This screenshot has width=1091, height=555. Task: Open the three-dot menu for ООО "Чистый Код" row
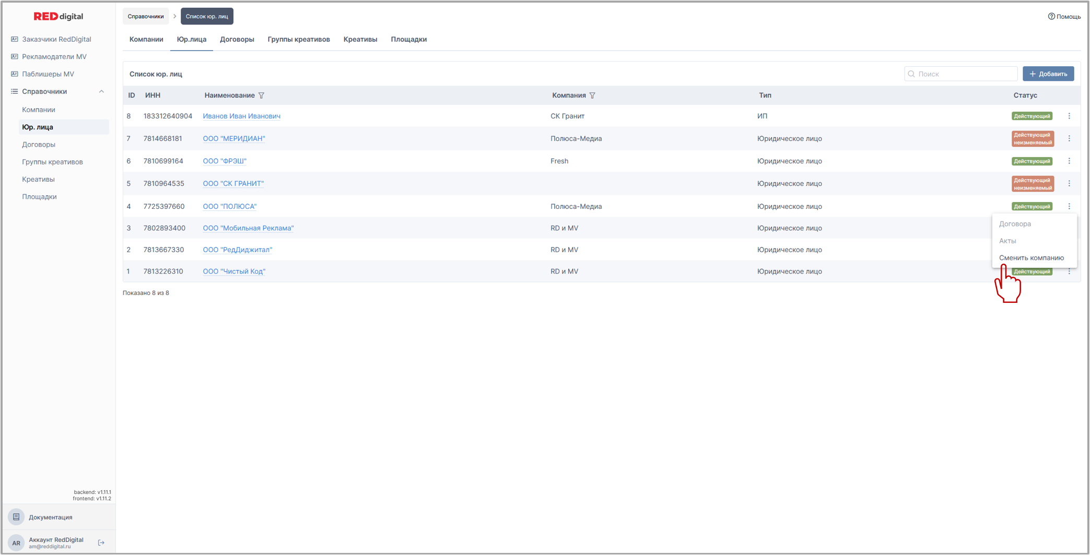click(1069, 271)
